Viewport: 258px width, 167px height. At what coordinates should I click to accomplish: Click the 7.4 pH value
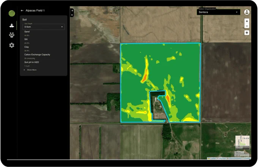27,66
